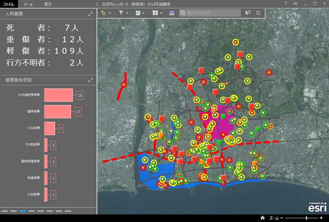
Task: Open the ファイル menu
Action: coord(9,4)
